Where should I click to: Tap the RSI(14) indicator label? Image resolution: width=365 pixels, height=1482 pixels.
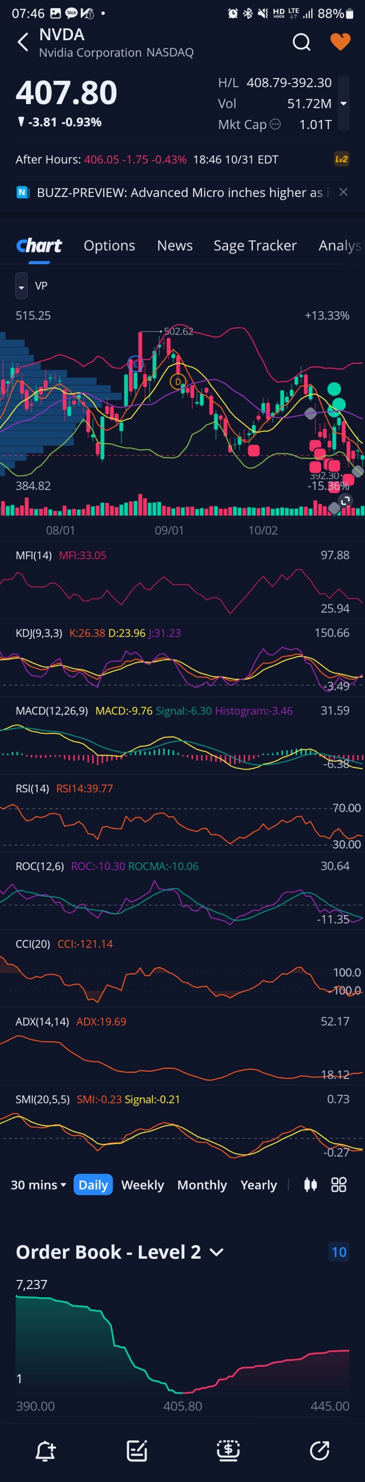32,789
